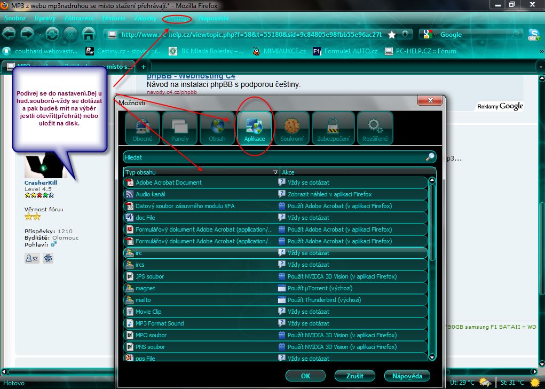Reload the current page
545x389 pixels.
pyautogui.click(x=52, y=34)
